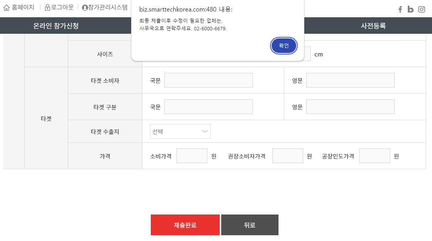
Task: Click the home icon beside 홈페이지
Action: click(7, 8)
